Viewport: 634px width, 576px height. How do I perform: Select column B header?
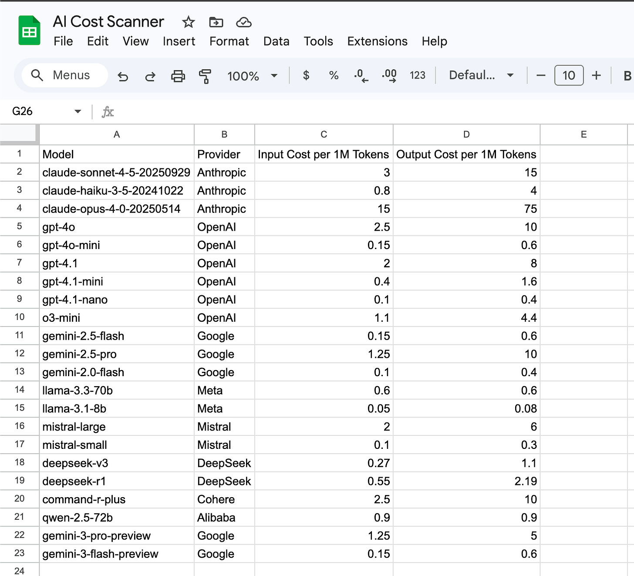pos(224,135)
